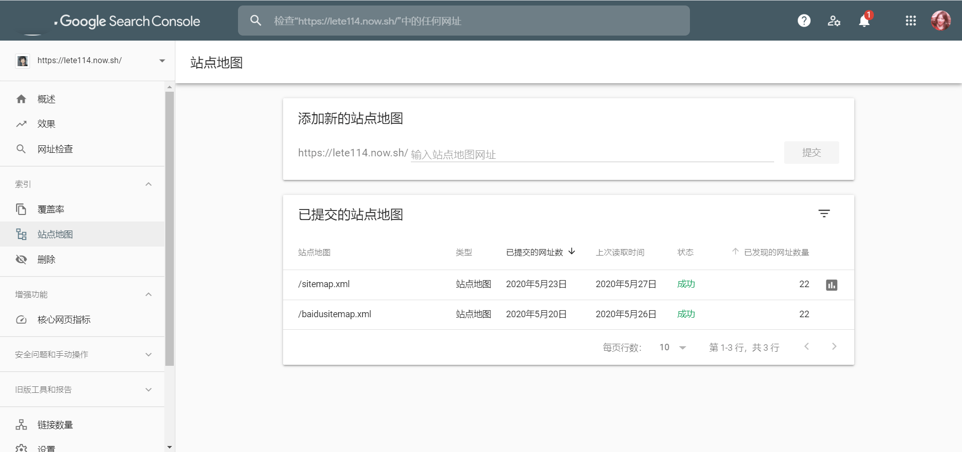Screen dimensions: 962x452
Task: Open the filter icon for submitted sitemaps
Action: (824, 214)
